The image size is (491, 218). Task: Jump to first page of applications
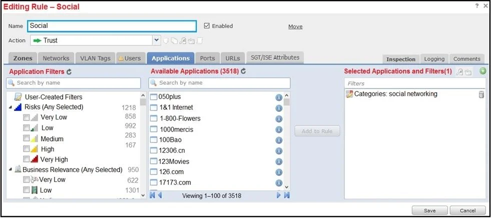(153, 195)
